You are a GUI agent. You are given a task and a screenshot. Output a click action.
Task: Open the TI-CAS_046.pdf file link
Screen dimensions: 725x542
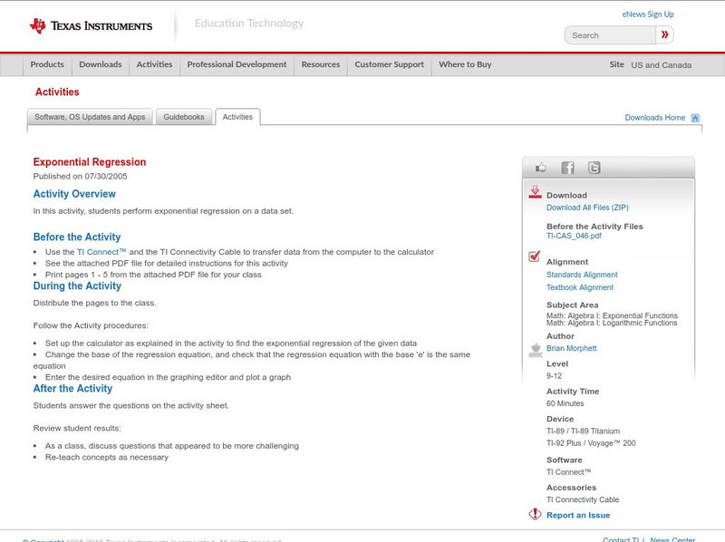pyautogui.click(x=574, y=236)
